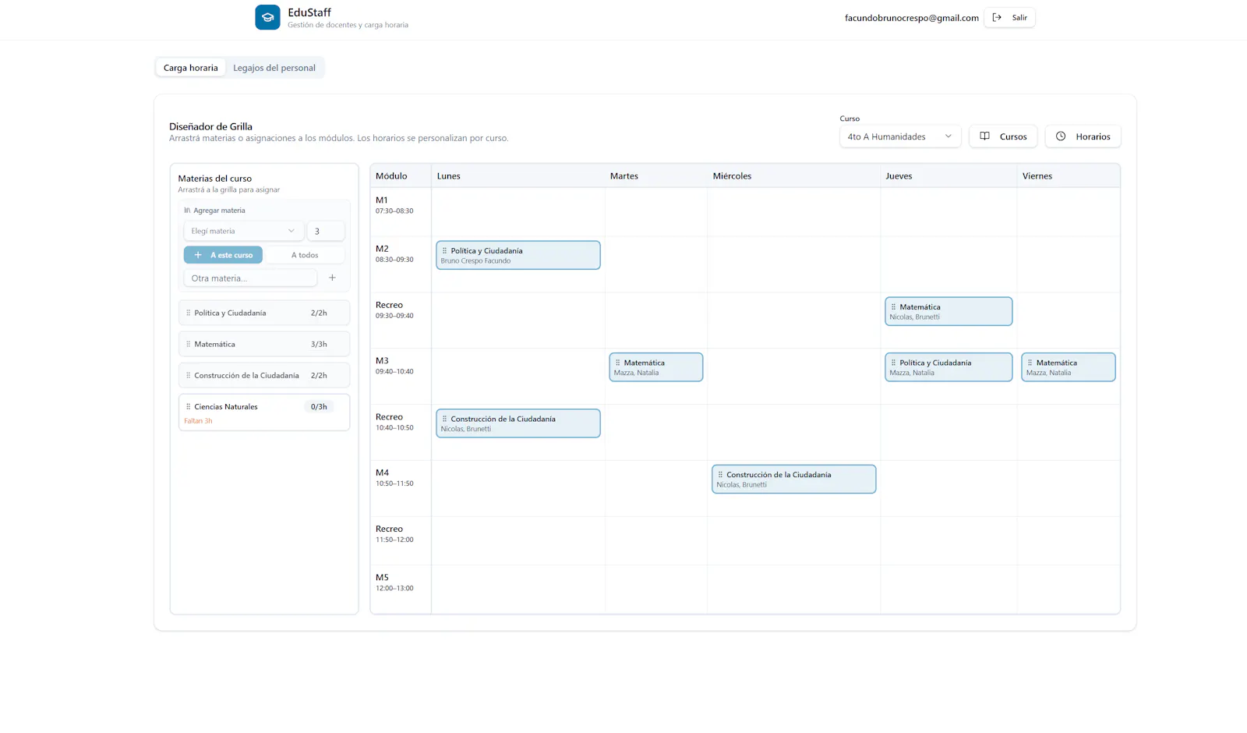Click drag handle on Viernes M3 Matemática card
This screenshot has height=733, width=1247.
pyautogui.click(x=1030, y=363)
